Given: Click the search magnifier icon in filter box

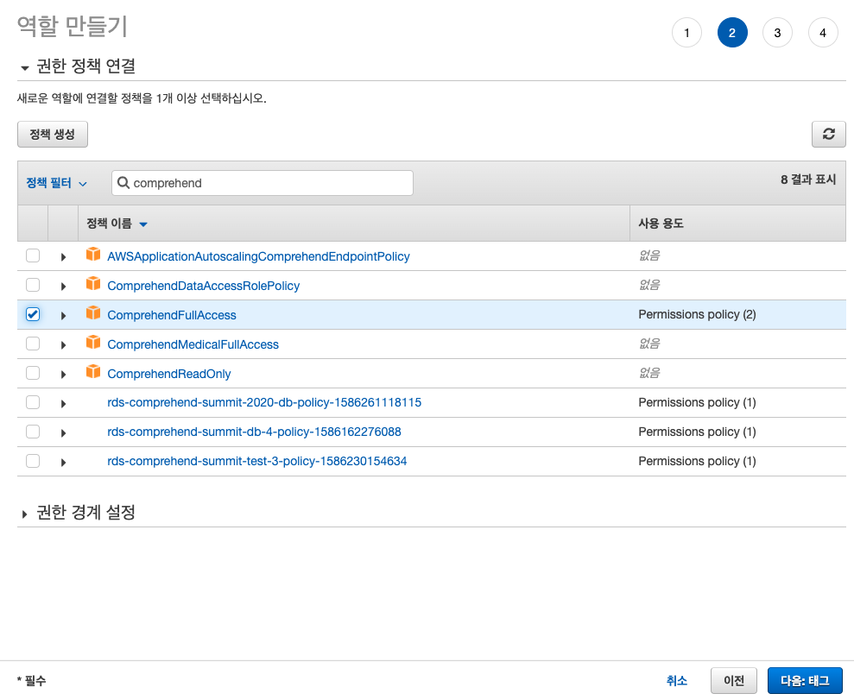Looking at the screenshot, I should 123,183.
